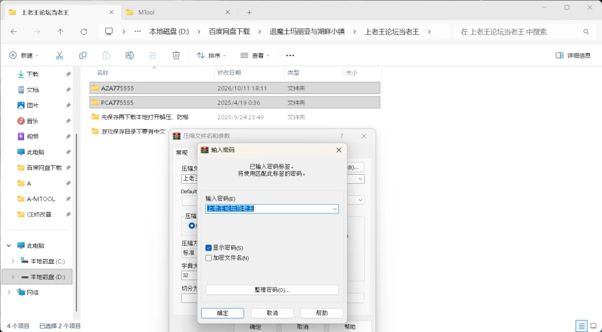Go up one folder level
The width and height of the screenshot is (602, 332).
click(x=60, y=32)
